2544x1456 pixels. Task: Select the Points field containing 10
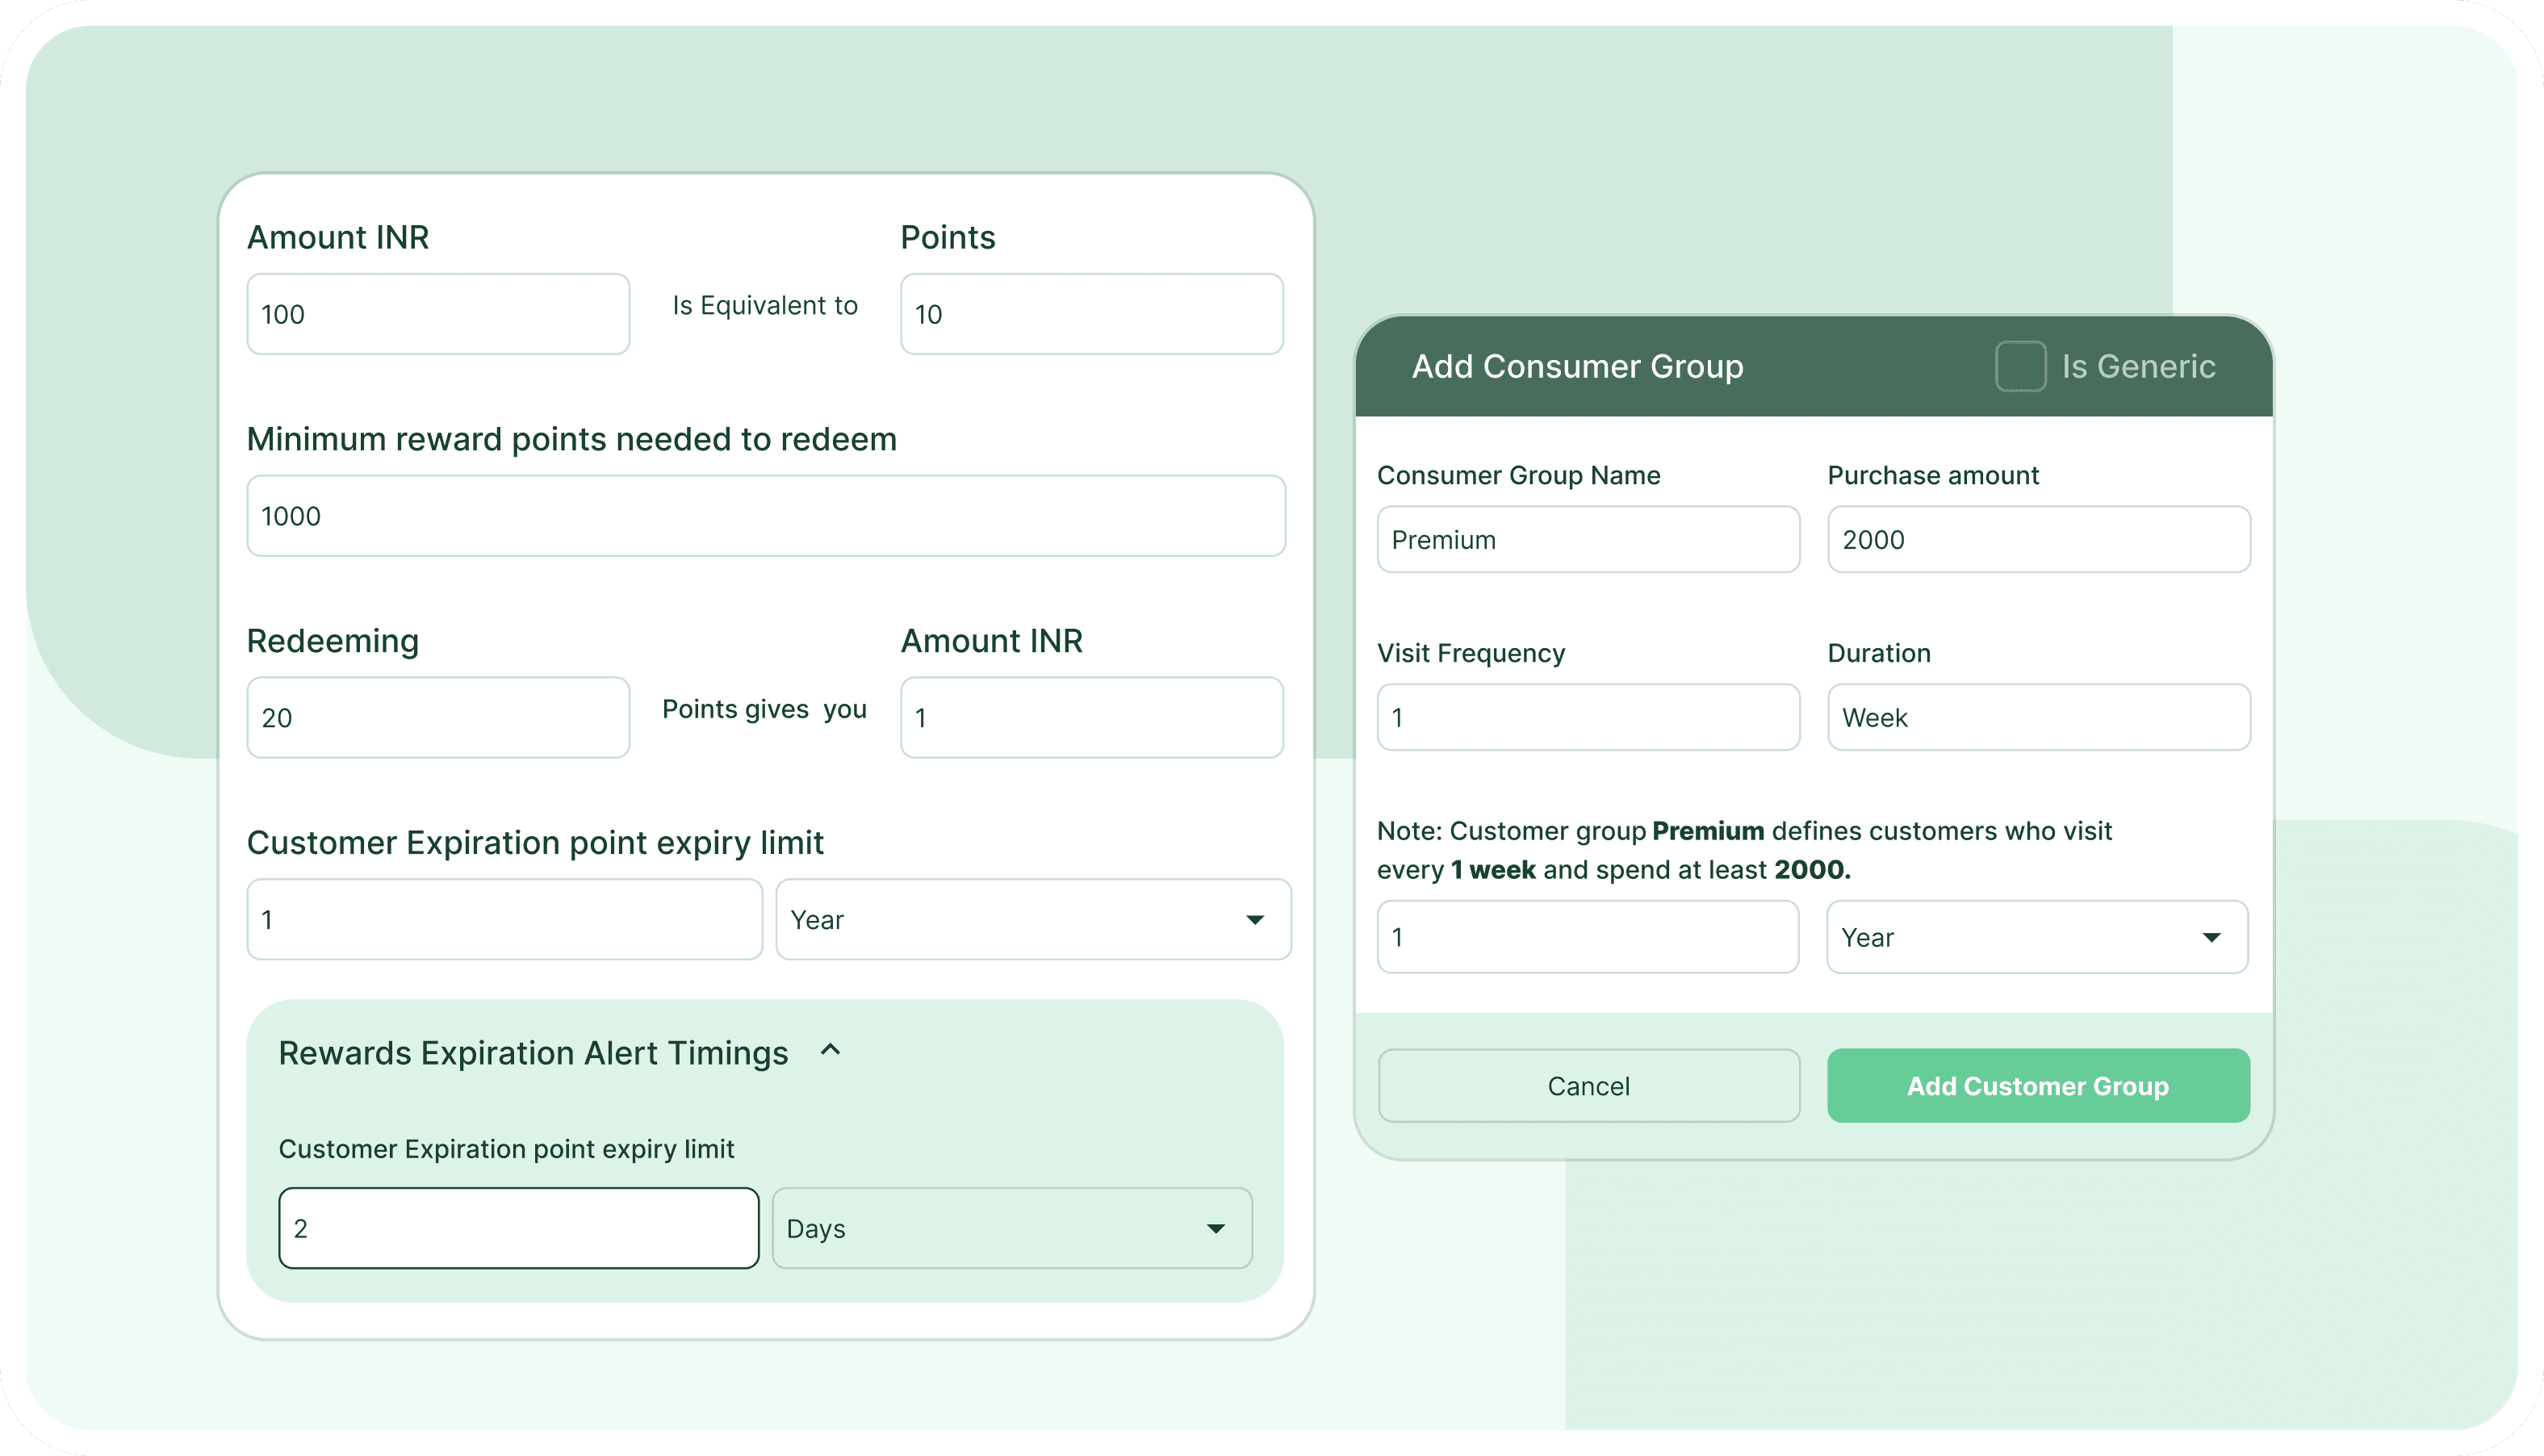pos(1091,313)
